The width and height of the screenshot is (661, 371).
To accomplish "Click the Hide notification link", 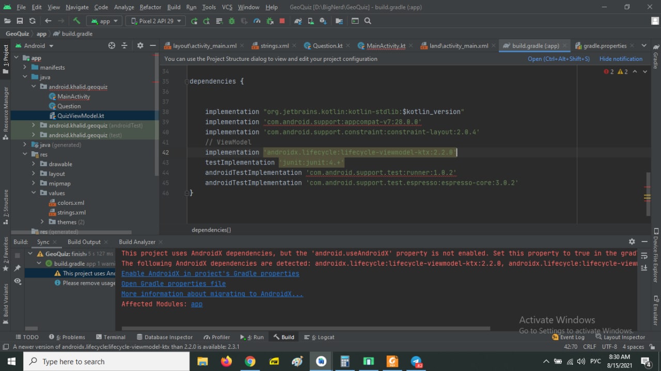I will click(621, 59).
